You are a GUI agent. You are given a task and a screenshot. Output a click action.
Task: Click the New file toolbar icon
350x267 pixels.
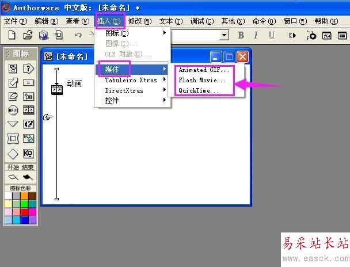(12, 35)
